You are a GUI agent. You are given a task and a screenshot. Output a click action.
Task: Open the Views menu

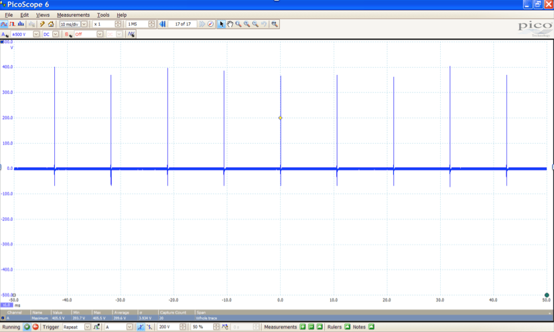(x=43, y=15)
